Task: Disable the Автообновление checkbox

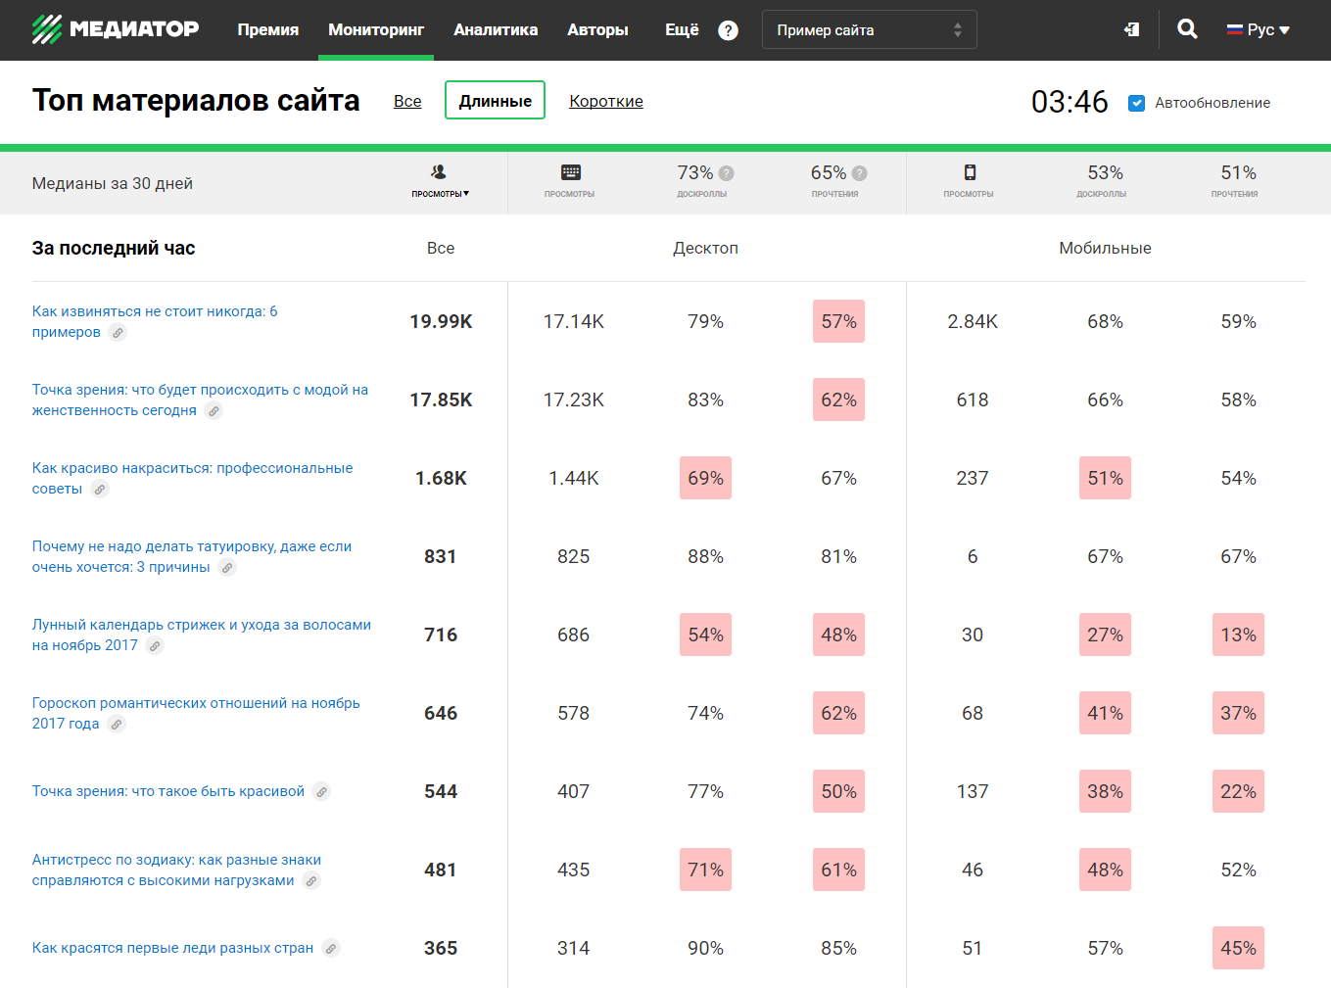Action: pos(1136,103)
